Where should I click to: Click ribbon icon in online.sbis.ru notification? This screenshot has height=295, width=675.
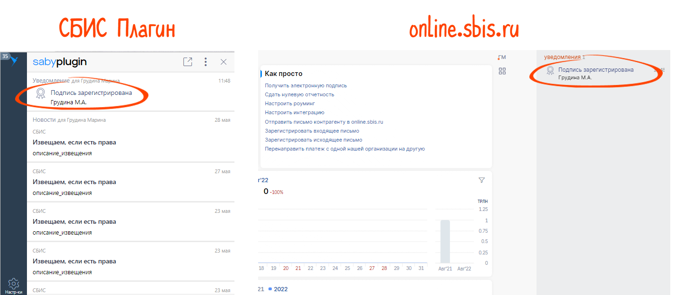click(x=550, y=70)
